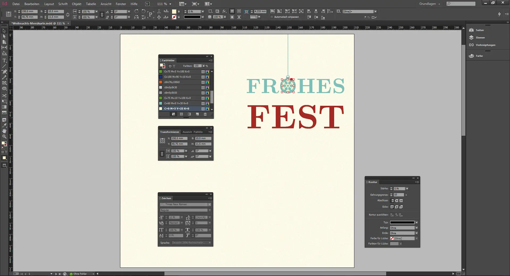
Task: Enable the Automatisch einpassen checkbox
Action: [x=271, y=17]
